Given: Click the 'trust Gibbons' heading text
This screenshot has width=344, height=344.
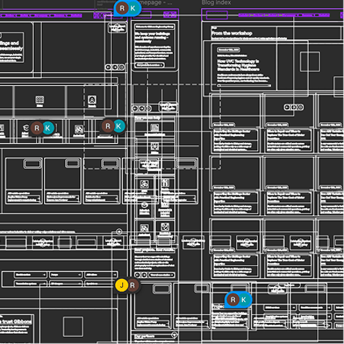Looking at the screenshot, I should [x=15, y=322].
